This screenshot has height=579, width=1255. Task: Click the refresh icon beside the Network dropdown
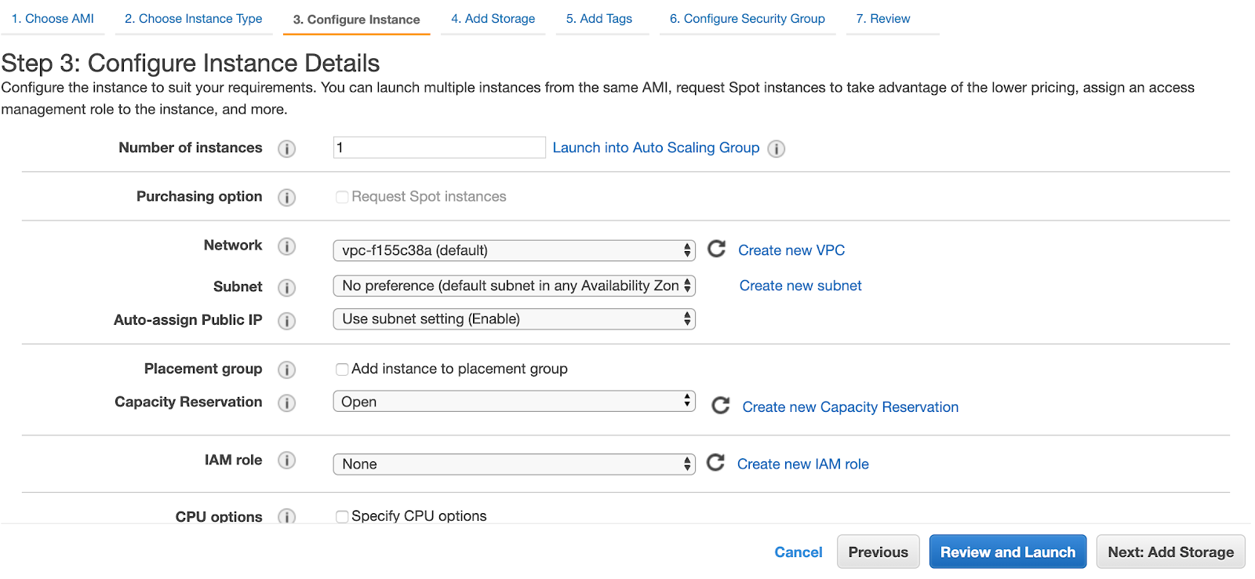[717, 249]
